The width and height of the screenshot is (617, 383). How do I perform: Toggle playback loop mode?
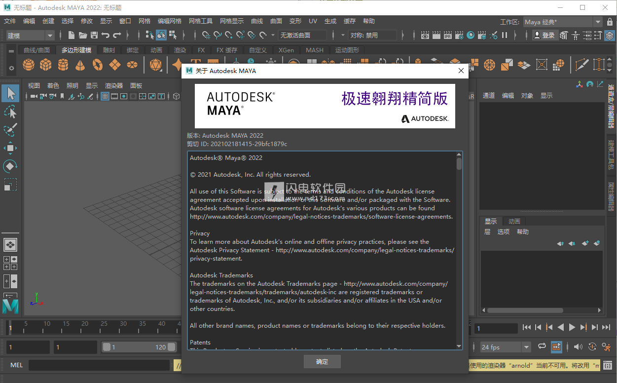542,347
